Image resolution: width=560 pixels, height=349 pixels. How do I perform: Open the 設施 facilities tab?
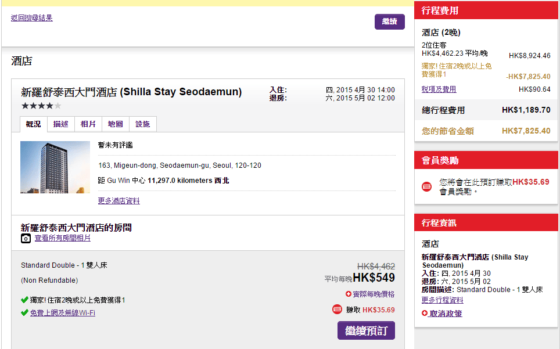(143, 124)
